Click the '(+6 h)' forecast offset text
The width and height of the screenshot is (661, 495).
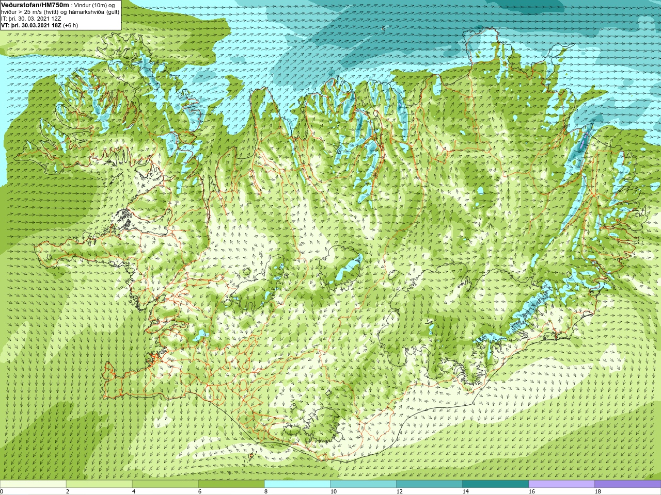tap(71, 25)
